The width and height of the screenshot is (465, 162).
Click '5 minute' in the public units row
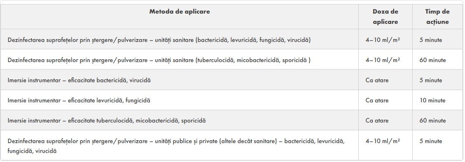[430, 141]
